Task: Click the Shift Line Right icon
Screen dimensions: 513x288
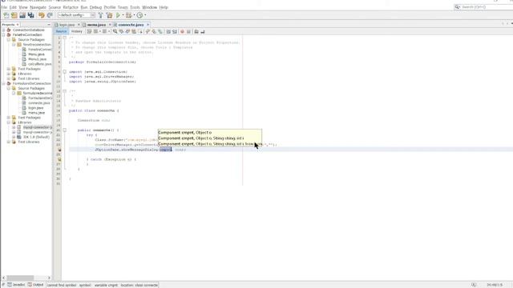Action: (175, 32)
